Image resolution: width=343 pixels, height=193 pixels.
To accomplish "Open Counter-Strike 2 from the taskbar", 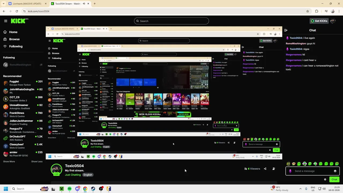I will pyautogui.click(x=109, y=189).
